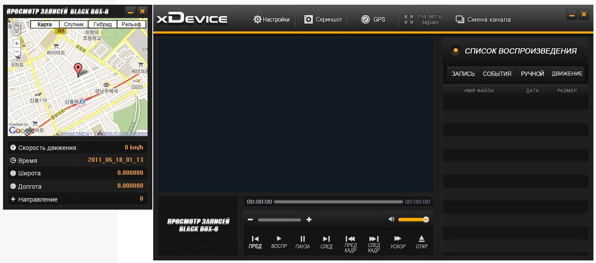Take a Скриншот screenshot
The image size is (596, 263).
pyautogui.click(x=323, y=19)
